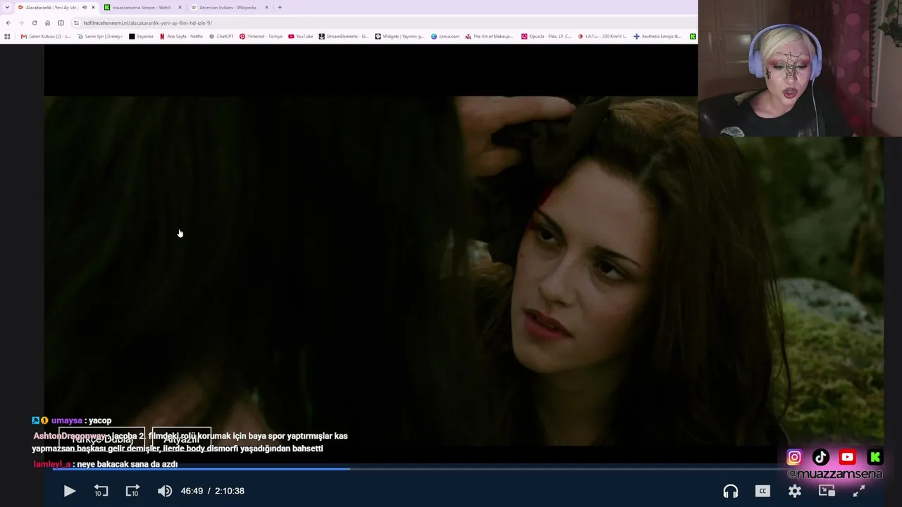Click the 2:10:38 total duration text
Screen dimensions: 902x507
[230, 491]
